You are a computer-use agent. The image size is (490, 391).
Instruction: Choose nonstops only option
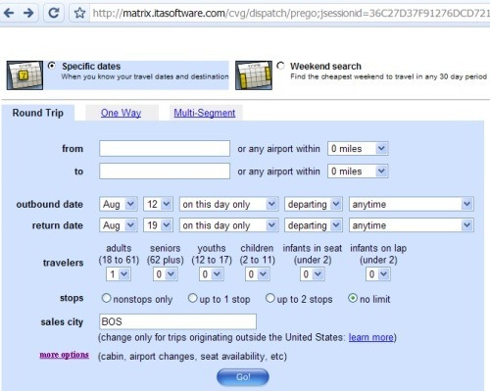(106, 298)
